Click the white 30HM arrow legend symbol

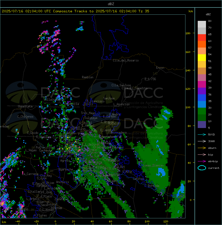[202, 141]
